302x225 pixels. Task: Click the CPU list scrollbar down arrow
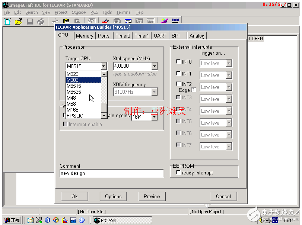coord(104,116)
